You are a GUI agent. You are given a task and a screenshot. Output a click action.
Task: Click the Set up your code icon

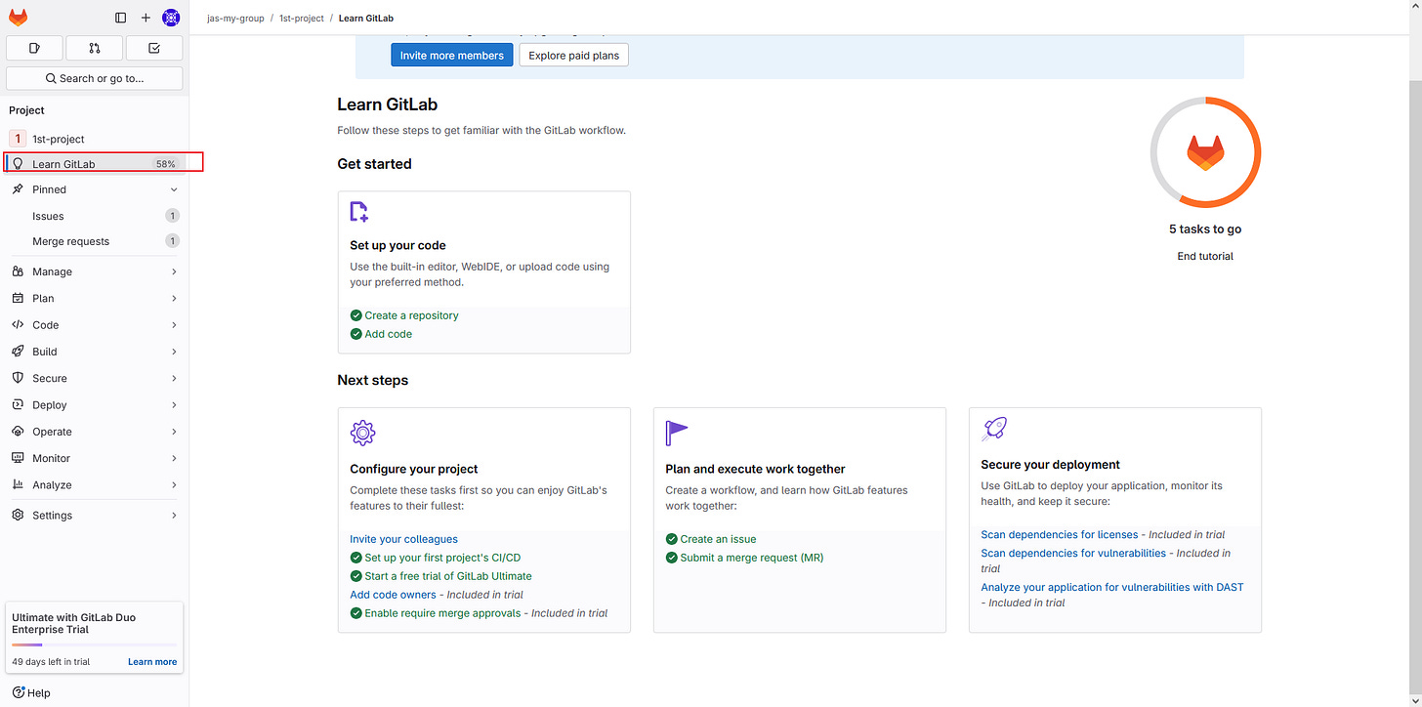359,212
